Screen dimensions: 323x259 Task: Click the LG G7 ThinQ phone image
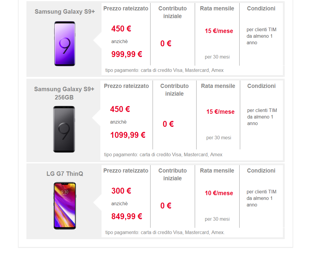(65, 206)
